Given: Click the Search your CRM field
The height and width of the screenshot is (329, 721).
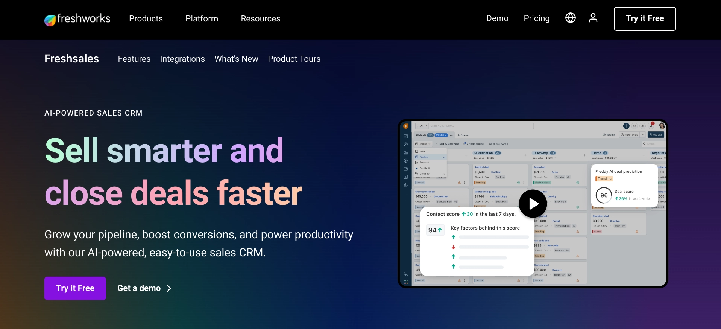Looking at the screenshot, I should 481,126.
